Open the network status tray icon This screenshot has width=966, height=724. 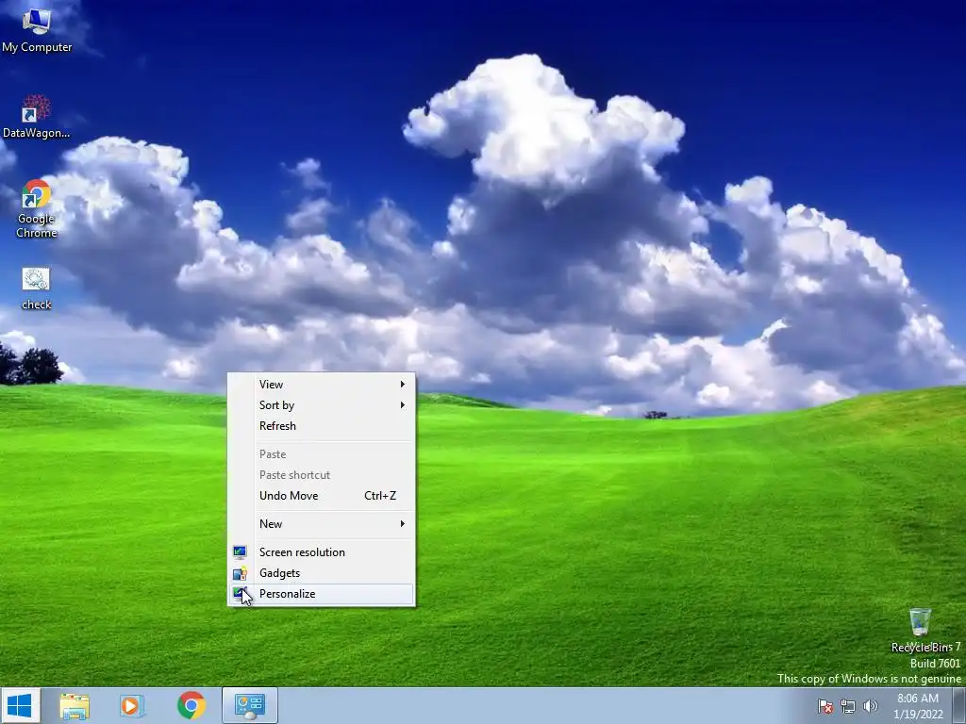[x=848, y=706]
